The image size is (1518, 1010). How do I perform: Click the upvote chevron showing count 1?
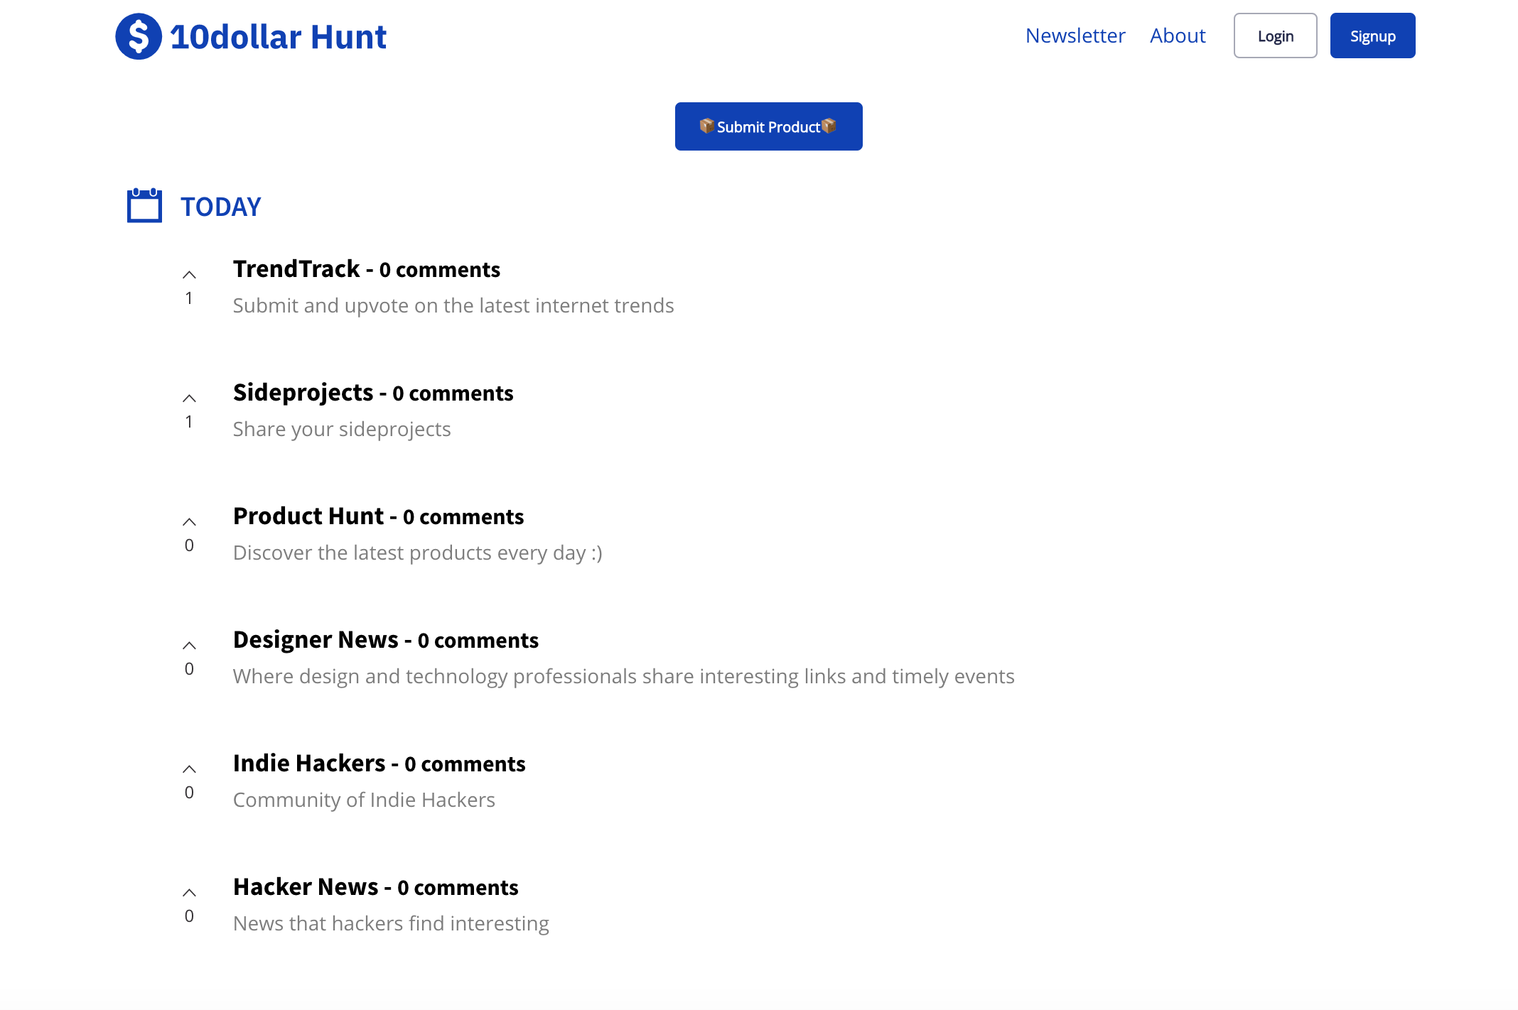(188, 273)
